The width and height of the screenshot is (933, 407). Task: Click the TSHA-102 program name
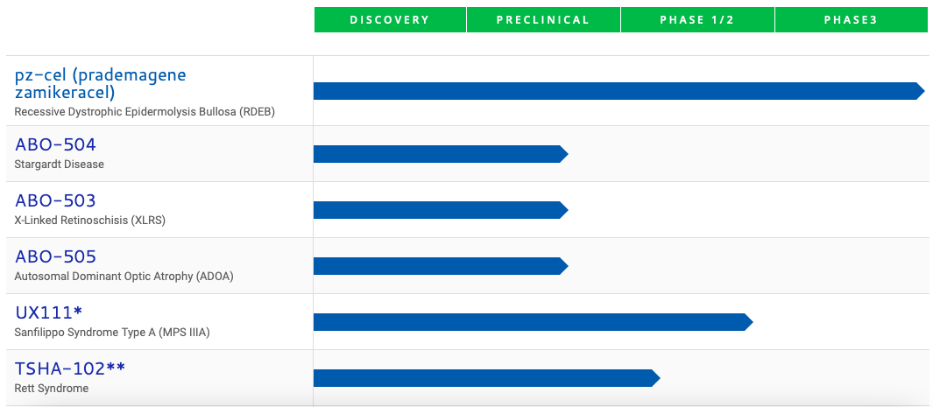(x=70, y=368)
